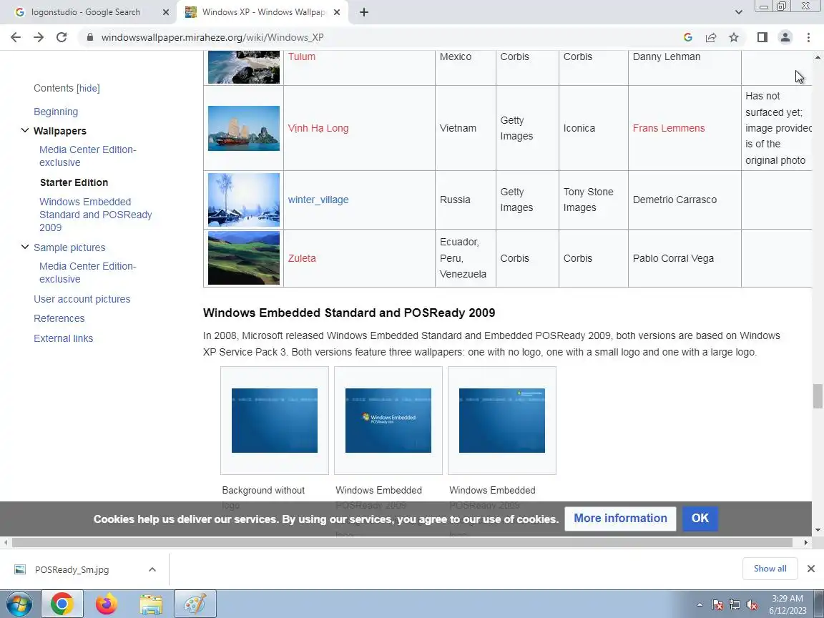Jump to External links section

click(63, 338)
